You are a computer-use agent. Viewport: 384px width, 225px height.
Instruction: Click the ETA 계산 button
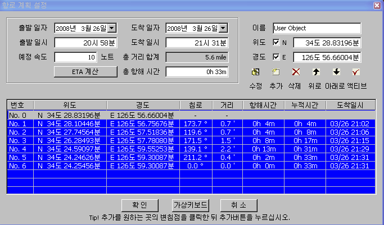coord(85,72)
